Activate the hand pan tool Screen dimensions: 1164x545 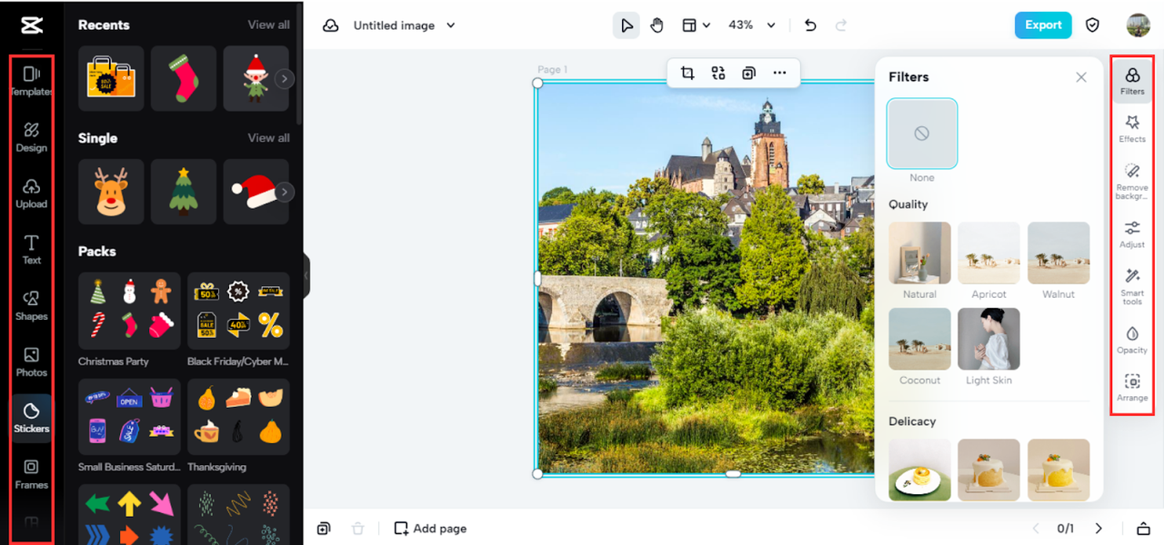657,25
